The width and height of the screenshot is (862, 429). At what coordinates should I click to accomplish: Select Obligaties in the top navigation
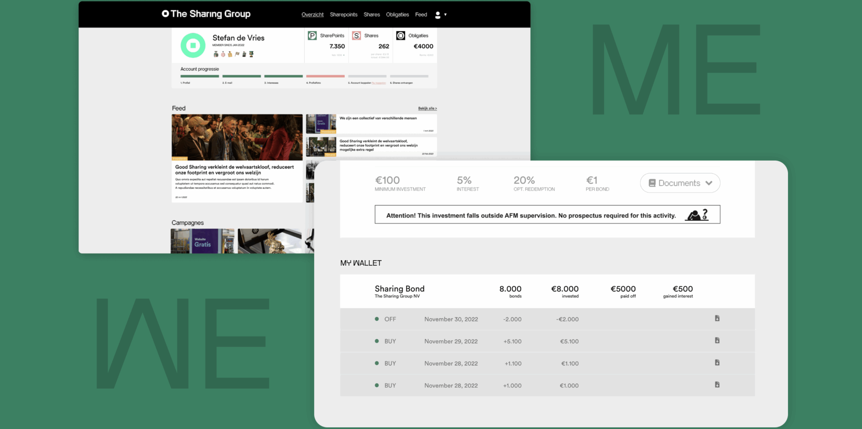pyautogui.click(x=397, y=15)
